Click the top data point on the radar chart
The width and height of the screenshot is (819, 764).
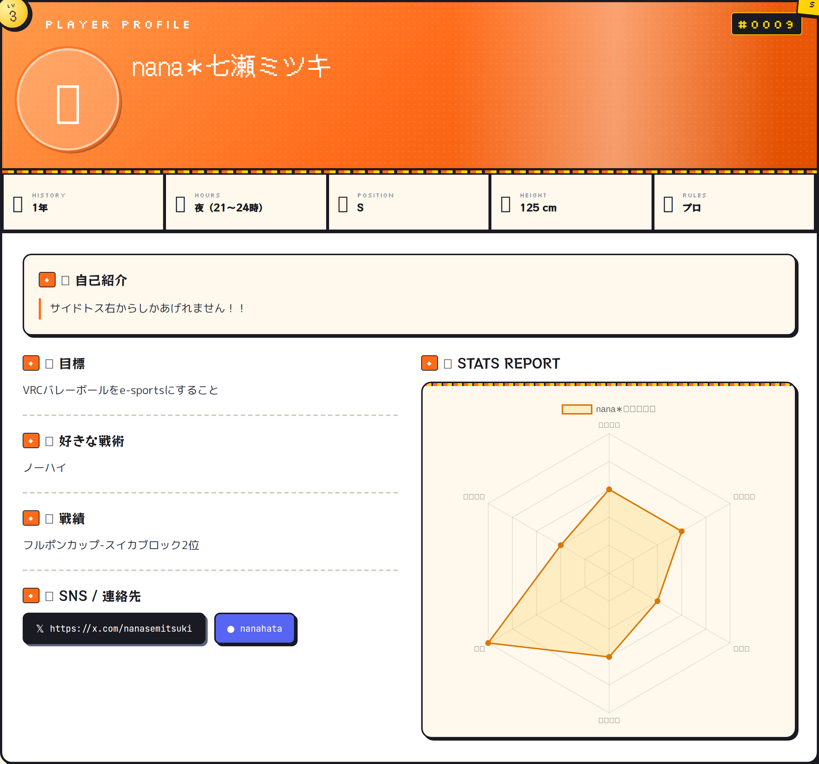(609, 490)
